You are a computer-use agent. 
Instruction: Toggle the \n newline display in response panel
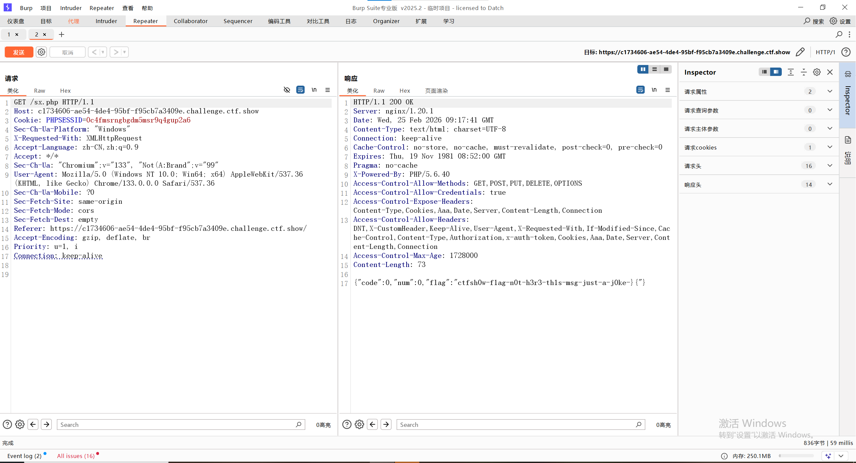click(654, 90)
